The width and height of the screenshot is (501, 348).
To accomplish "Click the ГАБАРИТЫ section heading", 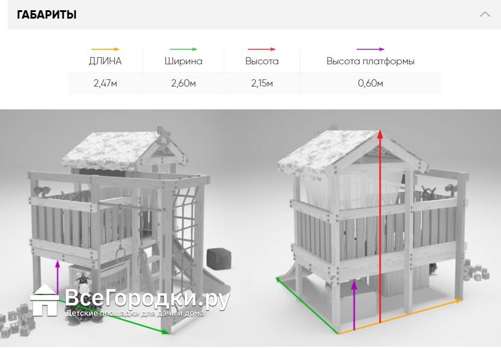I will point(46,15).
